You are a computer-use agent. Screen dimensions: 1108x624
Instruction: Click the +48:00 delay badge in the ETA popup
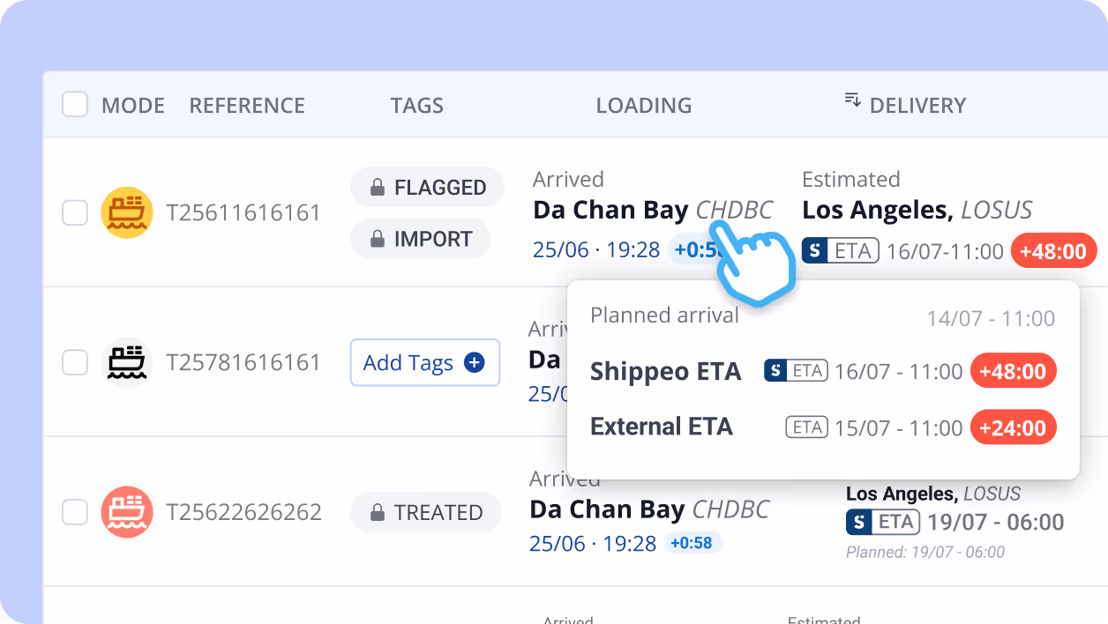(1013, 370)
